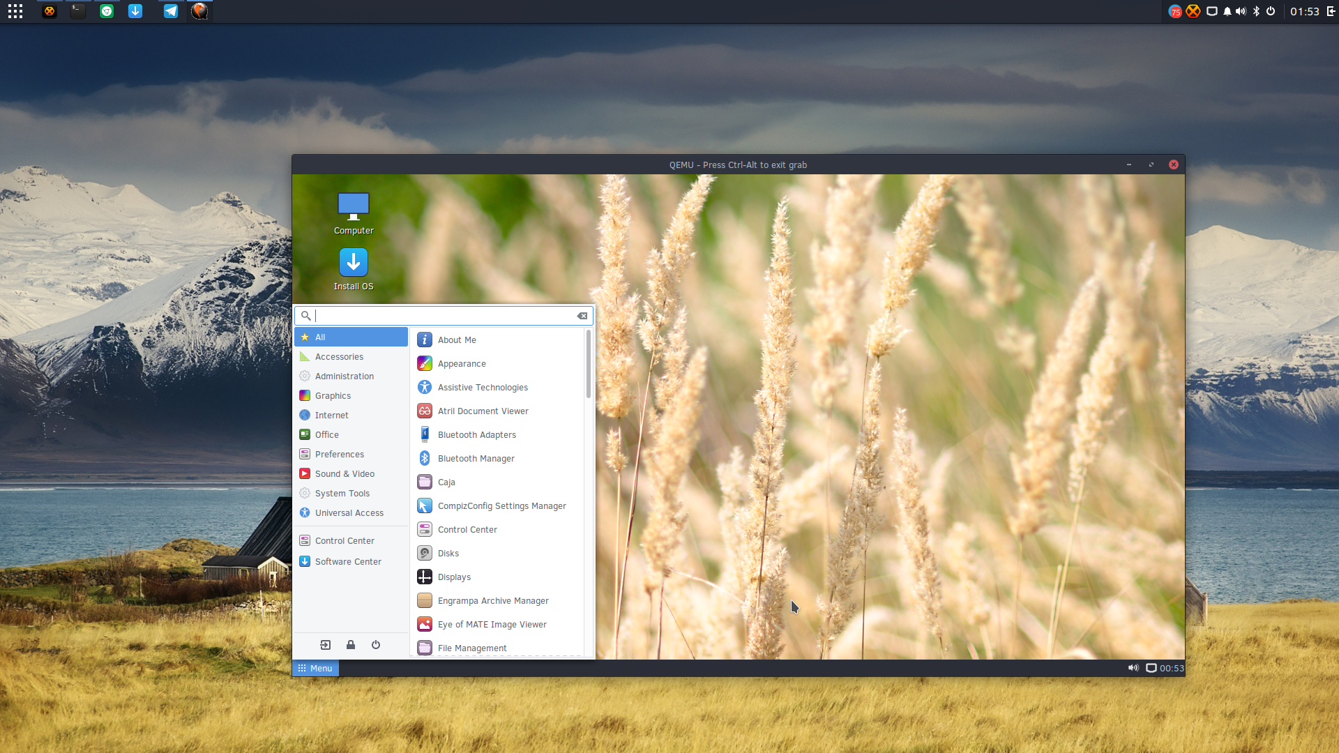Open the terminal from the top panel
The height and width of the screenshot is (753, 1339).
coord(78,11)
